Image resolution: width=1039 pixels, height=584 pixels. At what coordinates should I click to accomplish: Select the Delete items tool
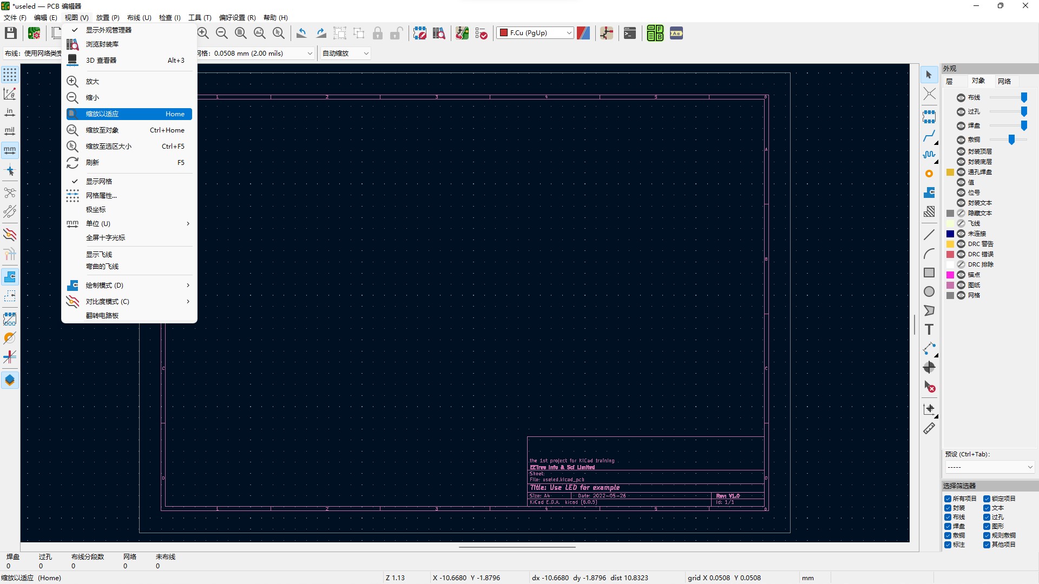(929, 386)
